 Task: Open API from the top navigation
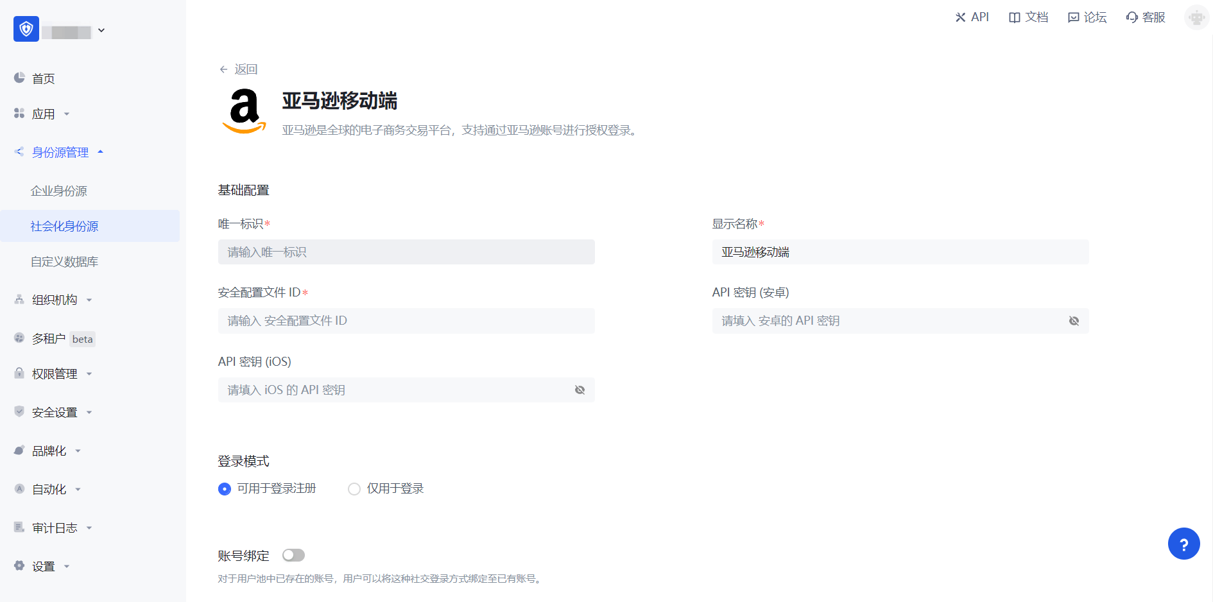coord(972,17)
